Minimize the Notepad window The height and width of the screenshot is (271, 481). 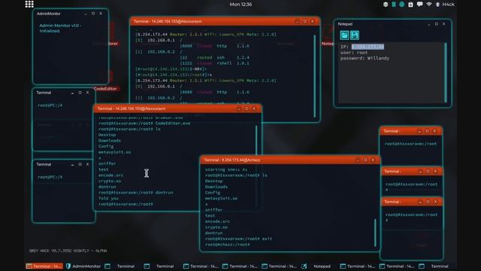(429, 24)
